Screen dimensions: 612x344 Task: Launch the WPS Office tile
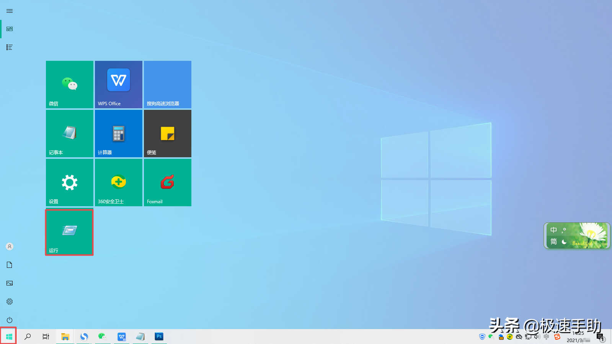point(119,85)
